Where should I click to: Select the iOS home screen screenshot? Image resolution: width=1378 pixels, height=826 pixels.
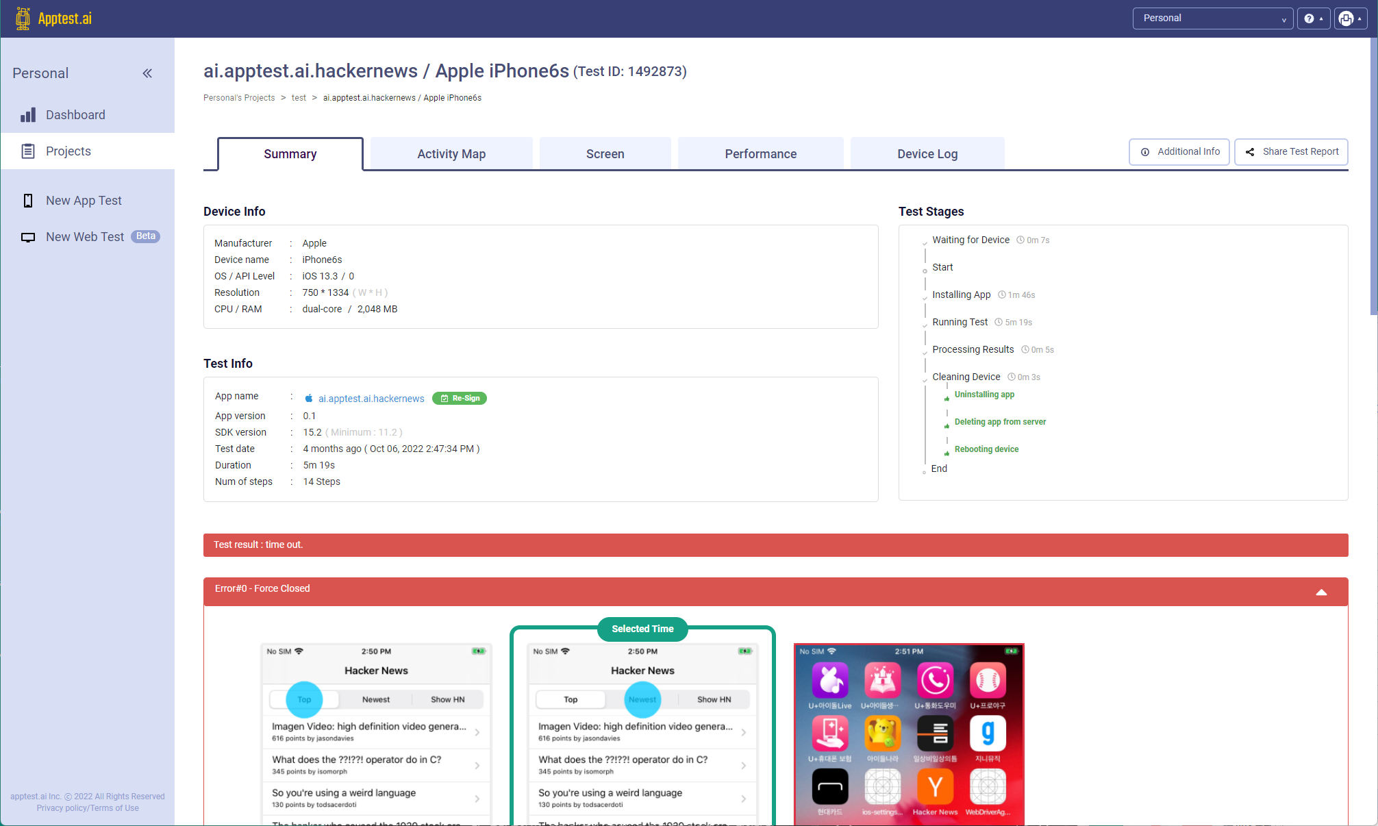coord(909,734)
